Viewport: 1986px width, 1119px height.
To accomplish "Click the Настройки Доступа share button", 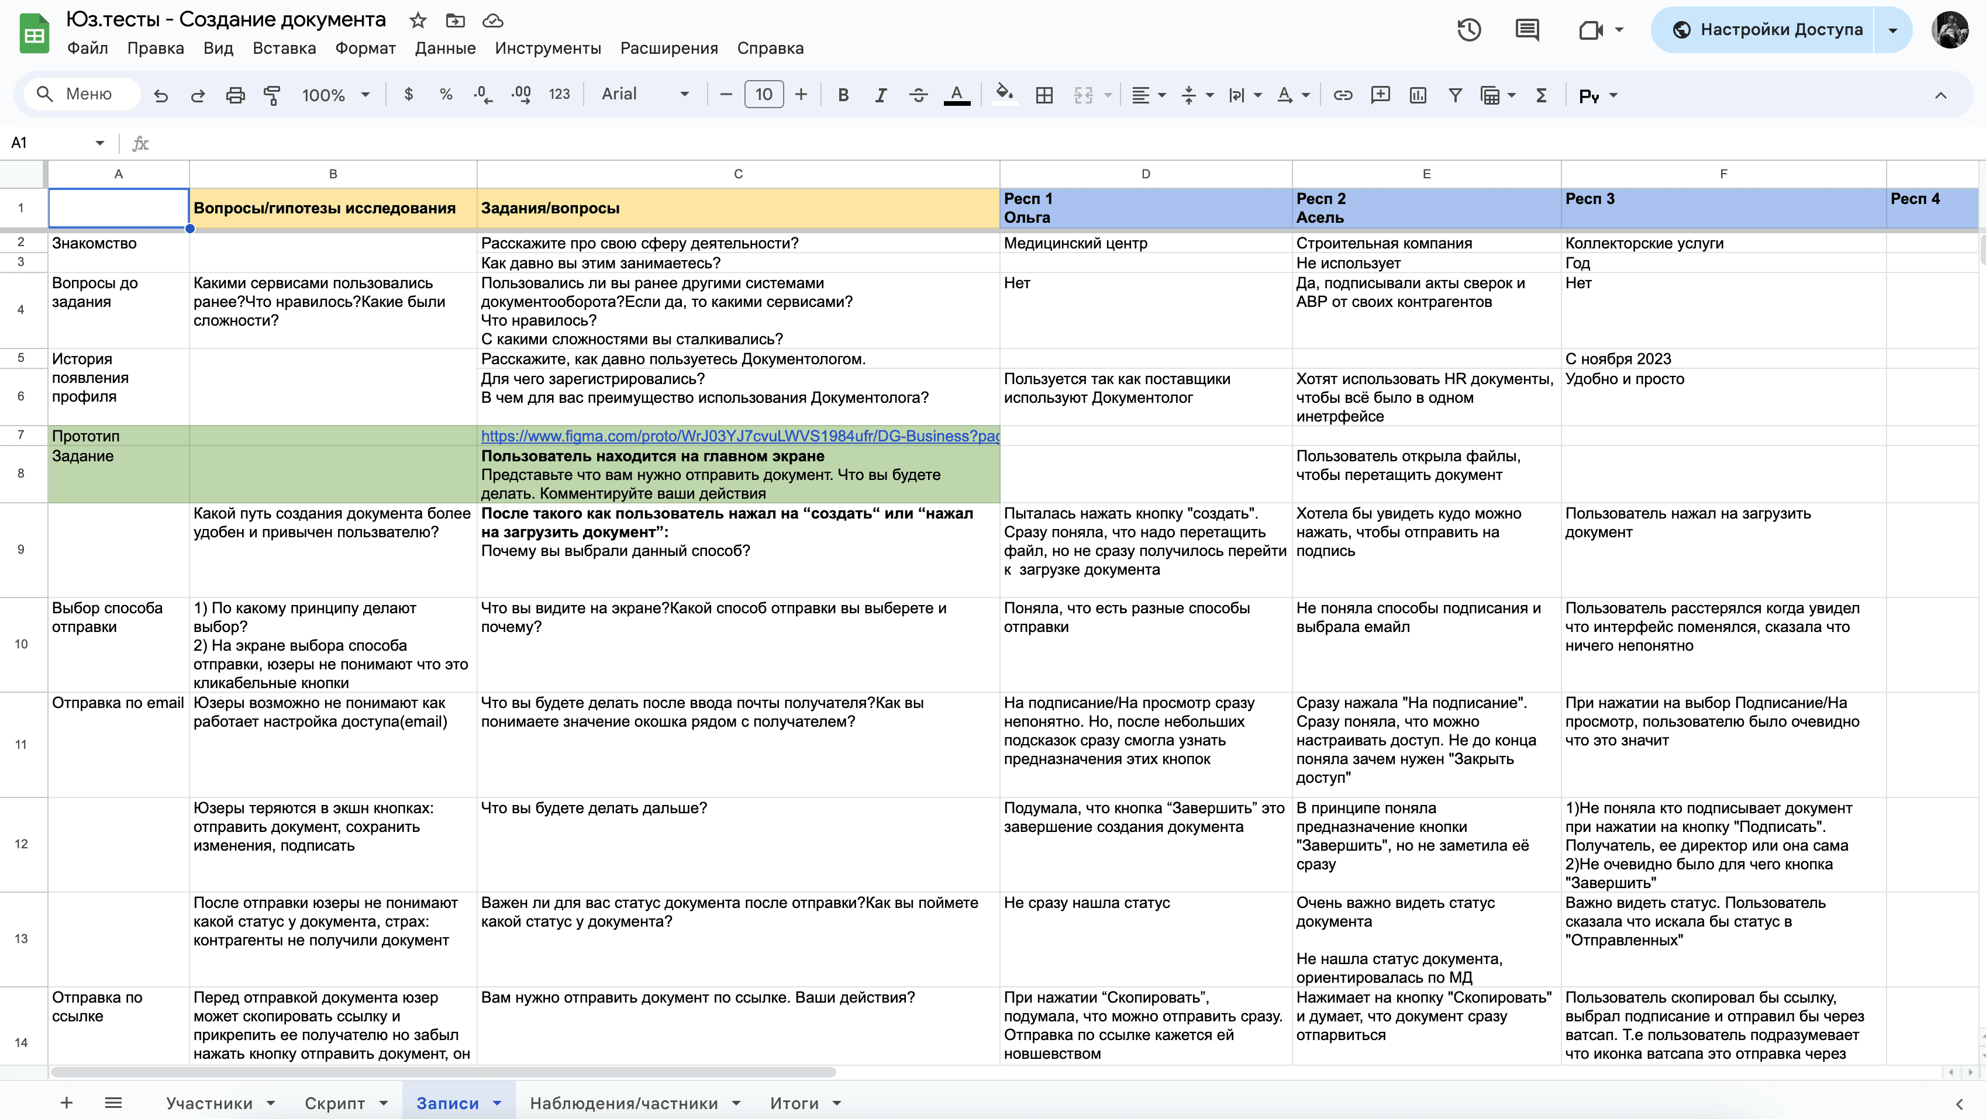I will [x=1767, y=30].
